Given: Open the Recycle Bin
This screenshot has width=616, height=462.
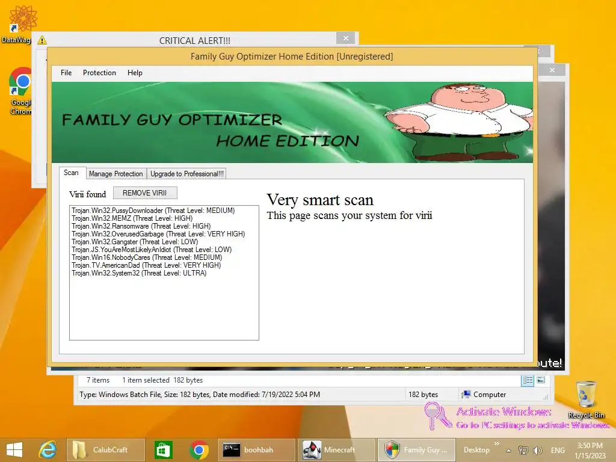Looking at the screenshot, I should [x=586, y=399].
